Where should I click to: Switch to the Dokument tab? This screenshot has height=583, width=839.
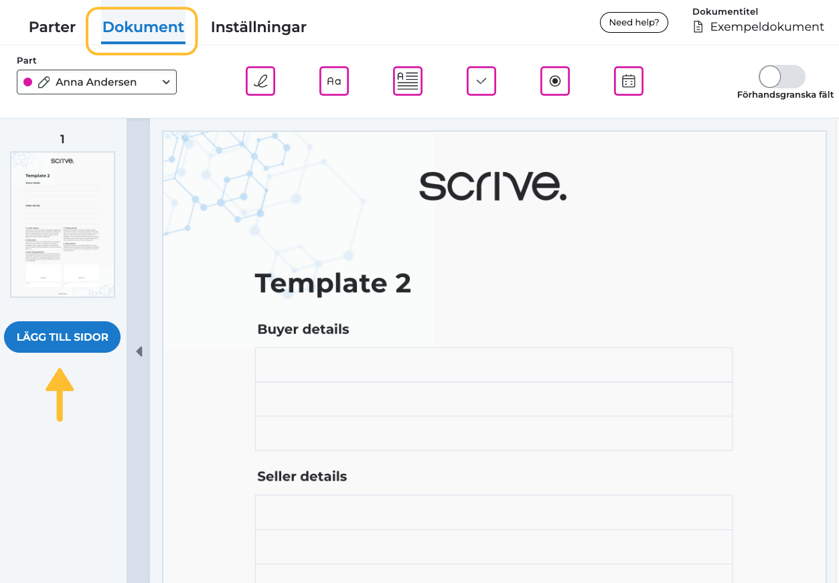pyautogui.click(x=143, y=27)
